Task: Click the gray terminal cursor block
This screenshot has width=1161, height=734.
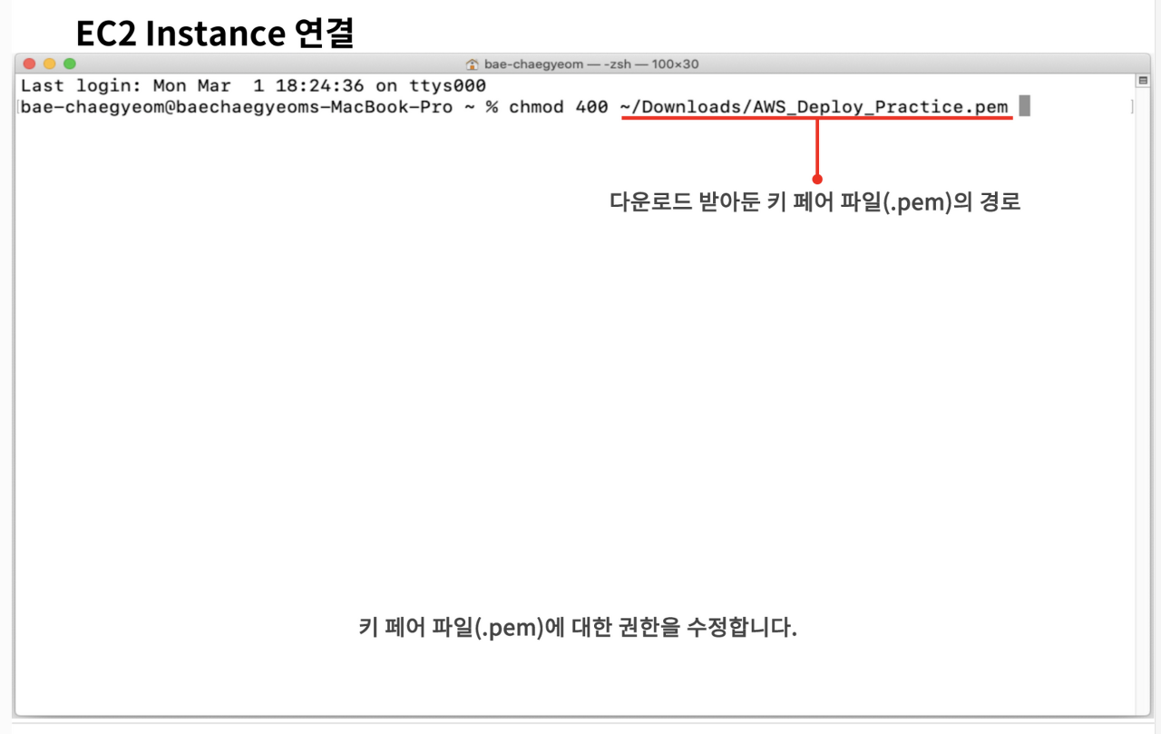Action: [x=1025, y=106]
